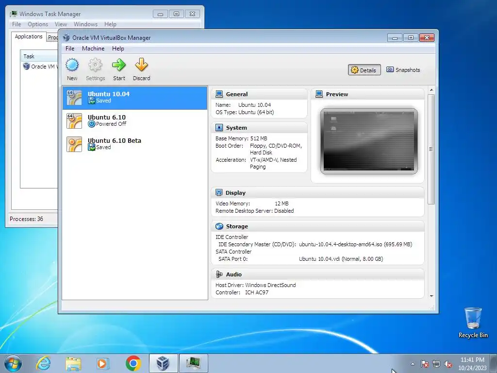Open the Task Manager Help menu
Image resolution: width=497 pixels, height=373 pixels.
[110, 24]
